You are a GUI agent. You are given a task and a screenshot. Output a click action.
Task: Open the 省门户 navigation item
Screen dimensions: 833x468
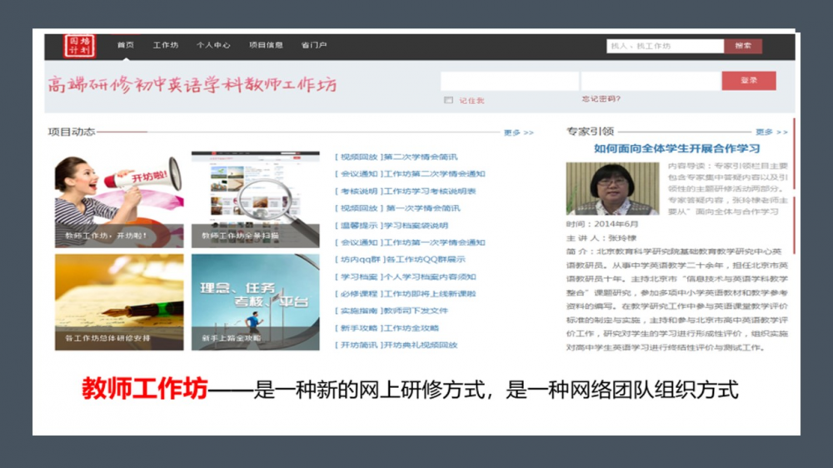tap(314, 46)
